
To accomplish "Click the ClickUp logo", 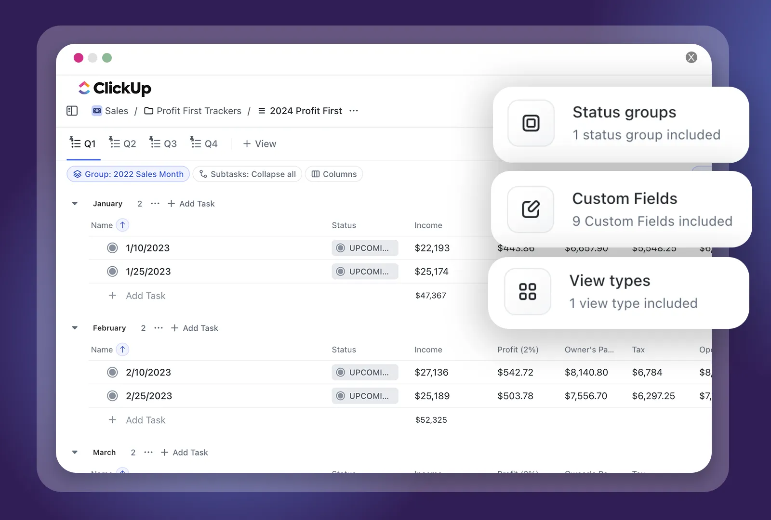I will pos(115,88).
